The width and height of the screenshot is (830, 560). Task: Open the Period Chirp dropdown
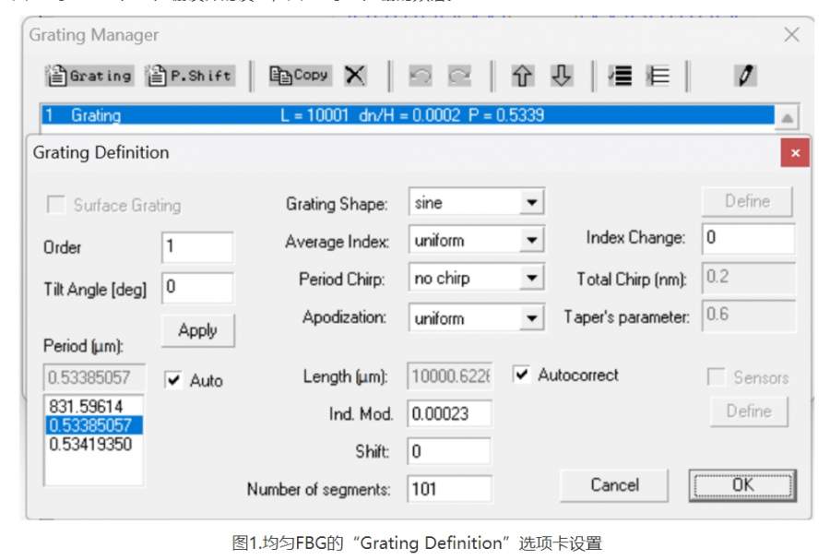click(532, 278)
